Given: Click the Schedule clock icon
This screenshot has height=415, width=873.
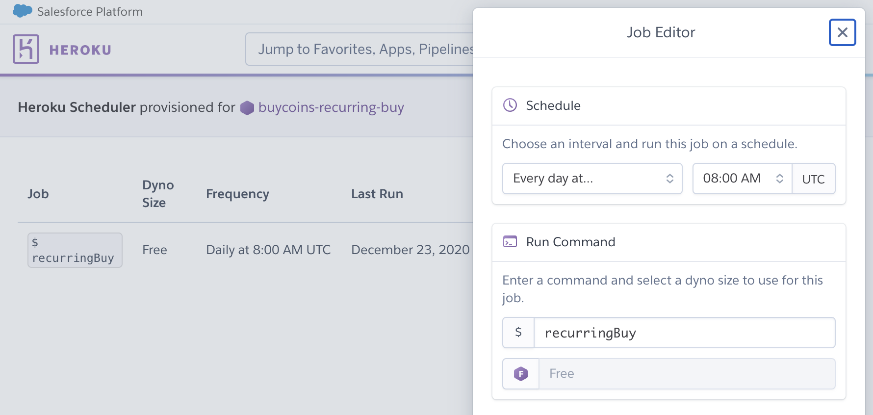Looking at the screenshot, I should pyautogui.click(x=510, y=105).
